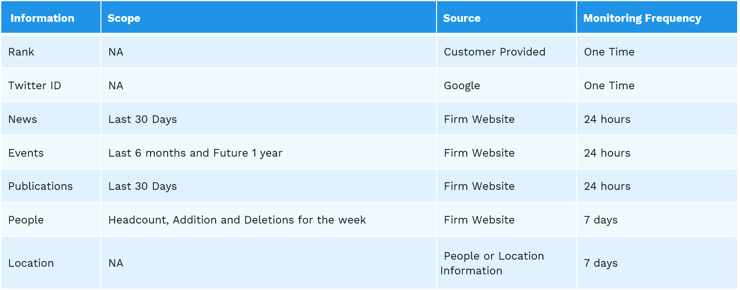Select the Firm Website cell in People row
The width and height of the screenshot is (740, 290).
coord(479,220)
